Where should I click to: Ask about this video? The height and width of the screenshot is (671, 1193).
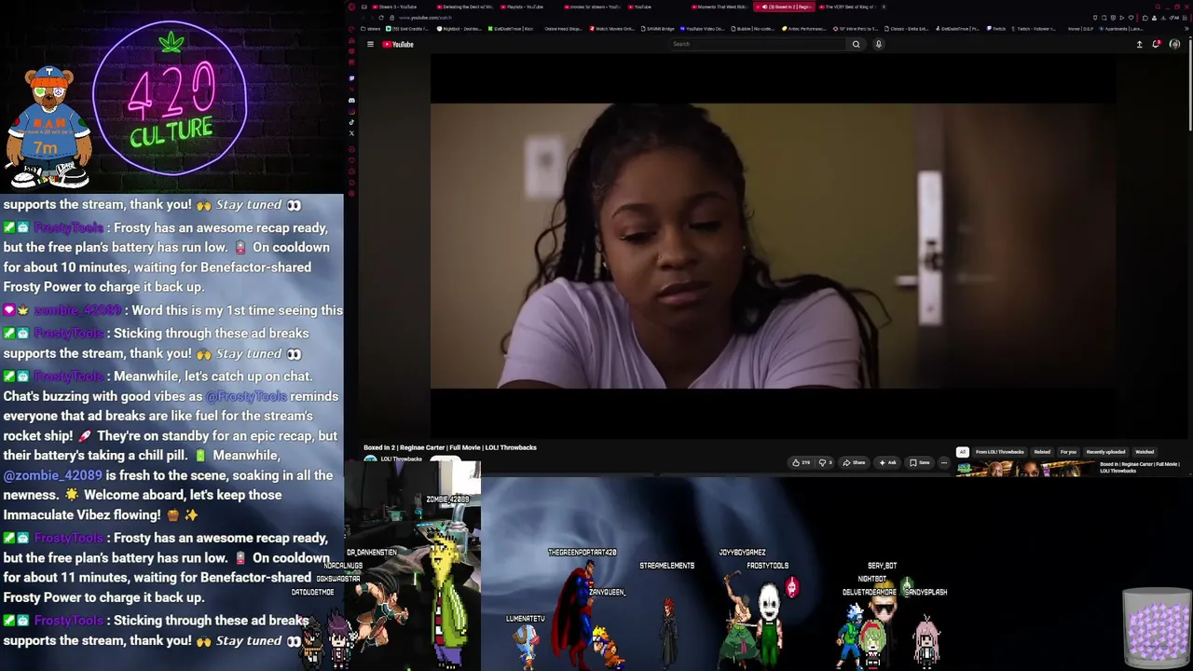[x=887, y=462]
